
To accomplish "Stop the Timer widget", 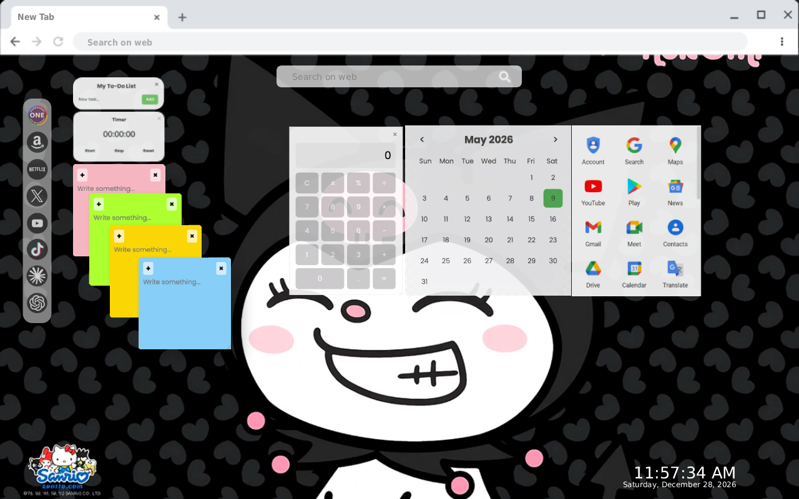I will point(119,151).
